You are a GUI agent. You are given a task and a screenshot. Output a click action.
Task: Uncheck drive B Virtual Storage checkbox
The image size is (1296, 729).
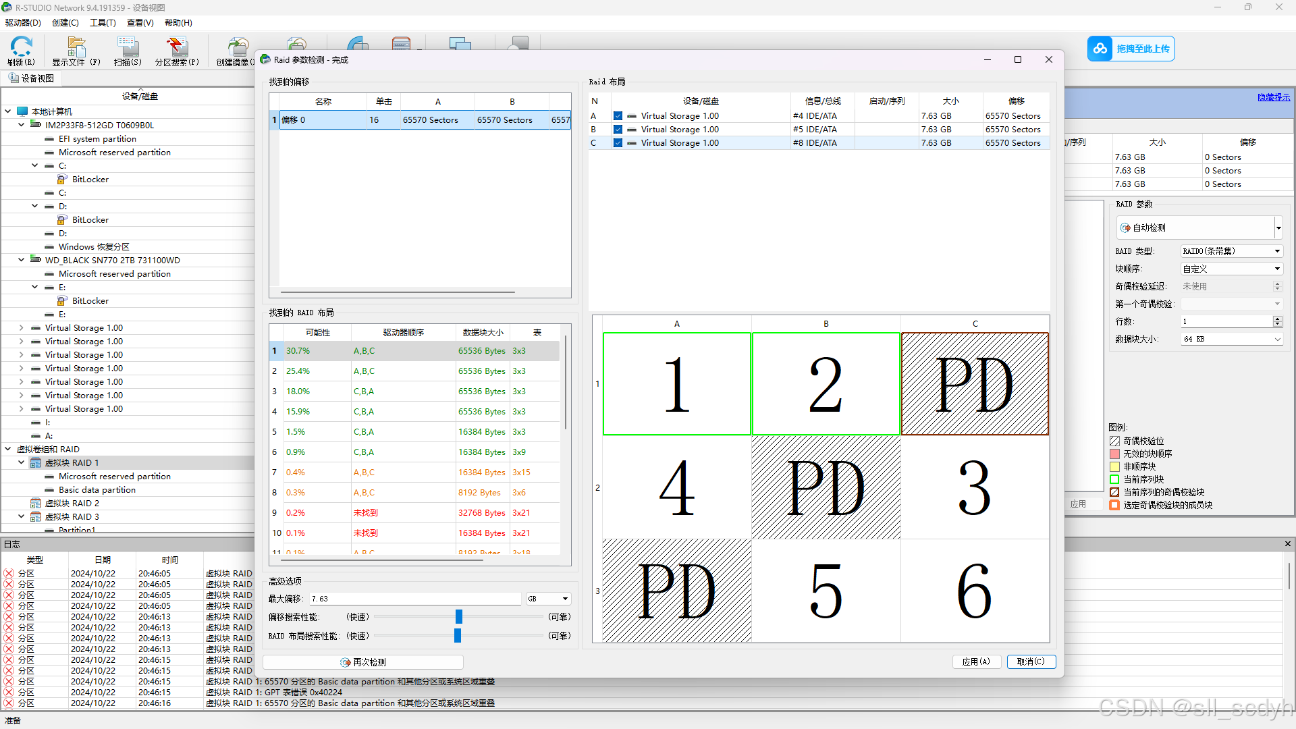tap(618, 130)
